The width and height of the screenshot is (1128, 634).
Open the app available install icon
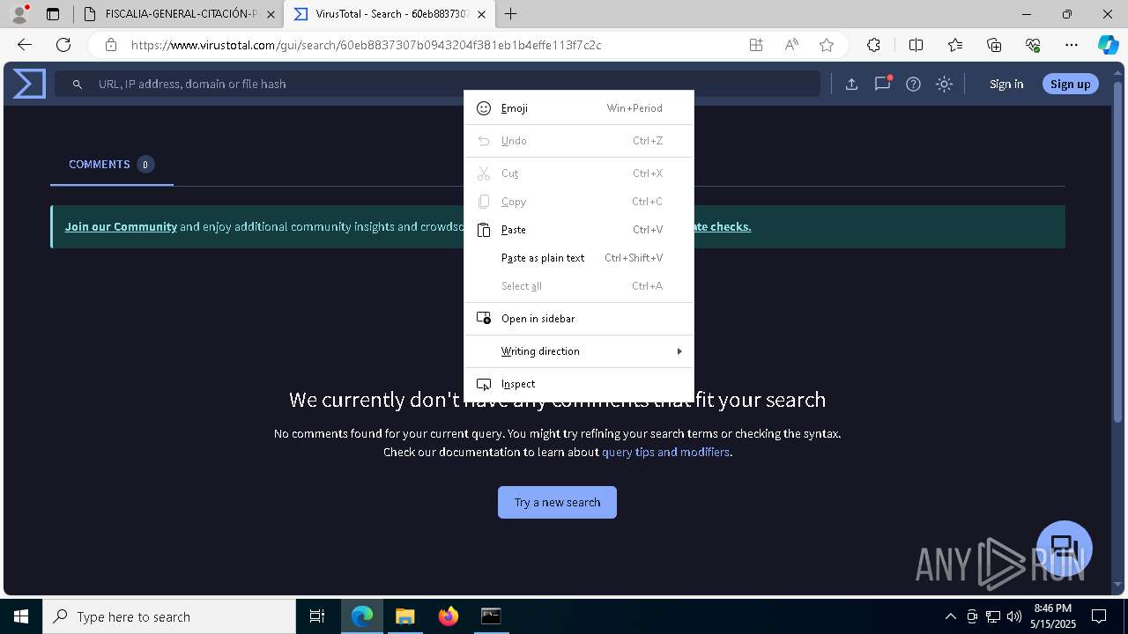click(x=755, y=45)
